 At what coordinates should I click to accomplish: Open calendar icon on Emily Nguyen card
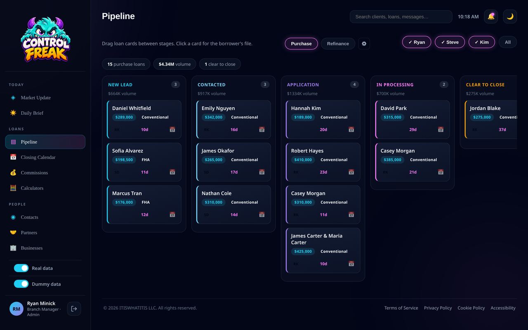point(262,130)
